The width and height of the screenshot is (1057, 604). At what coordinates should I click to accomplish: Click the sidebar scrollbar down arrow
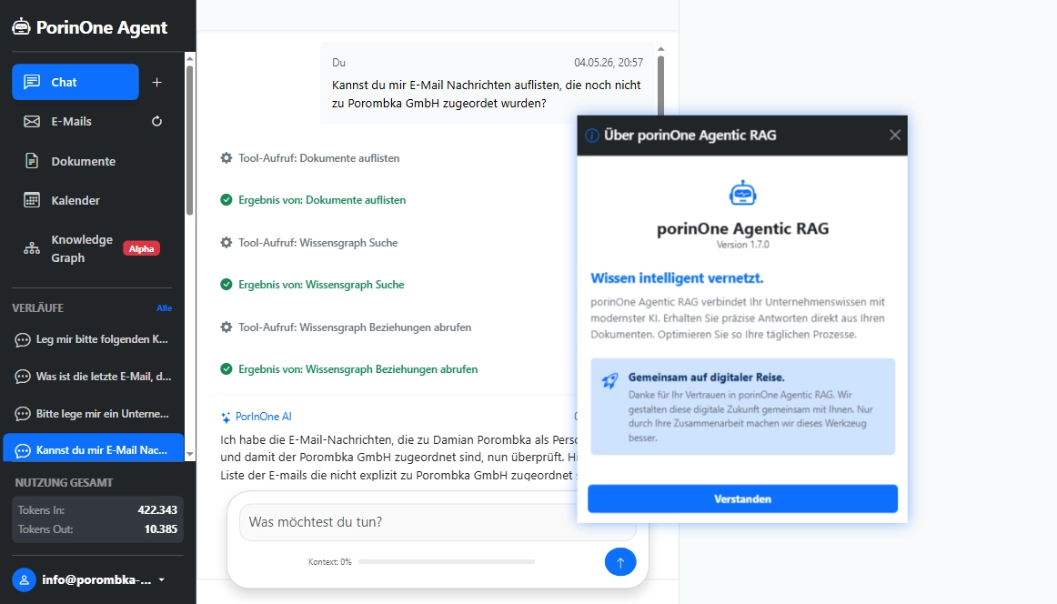tap(189, 454)
